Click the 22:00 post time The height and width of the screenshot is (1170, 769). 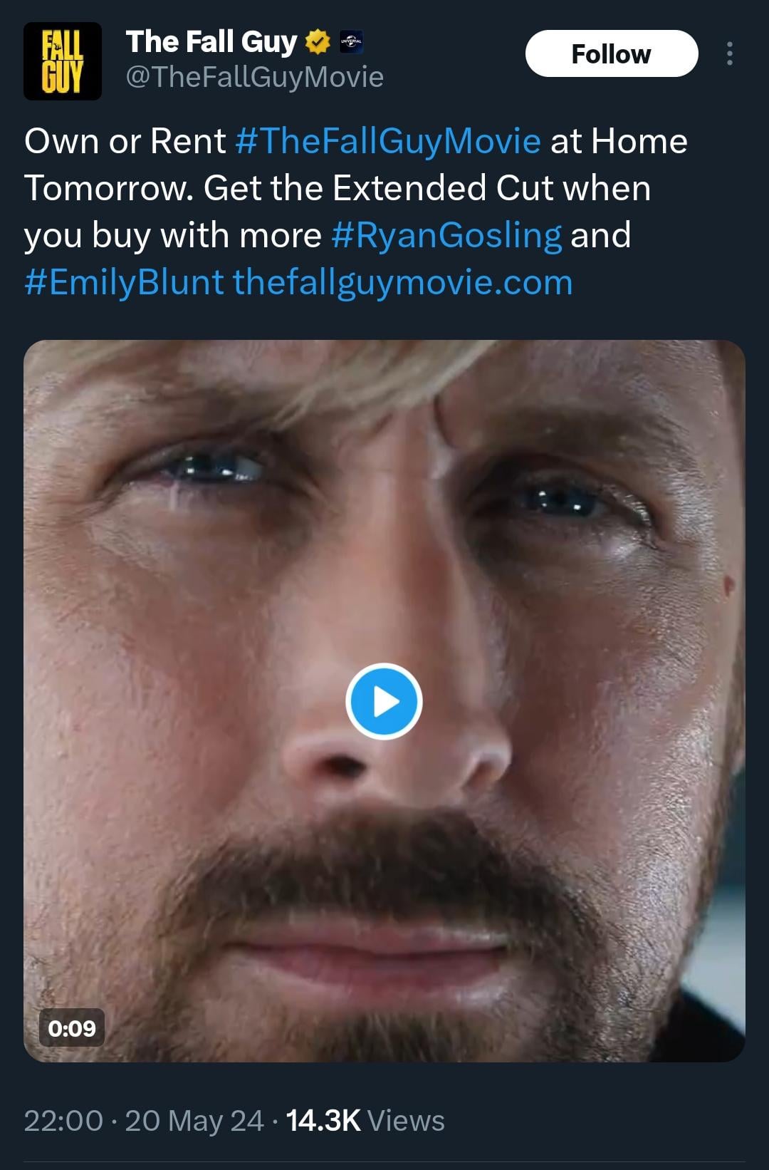tap(63, 1121)
